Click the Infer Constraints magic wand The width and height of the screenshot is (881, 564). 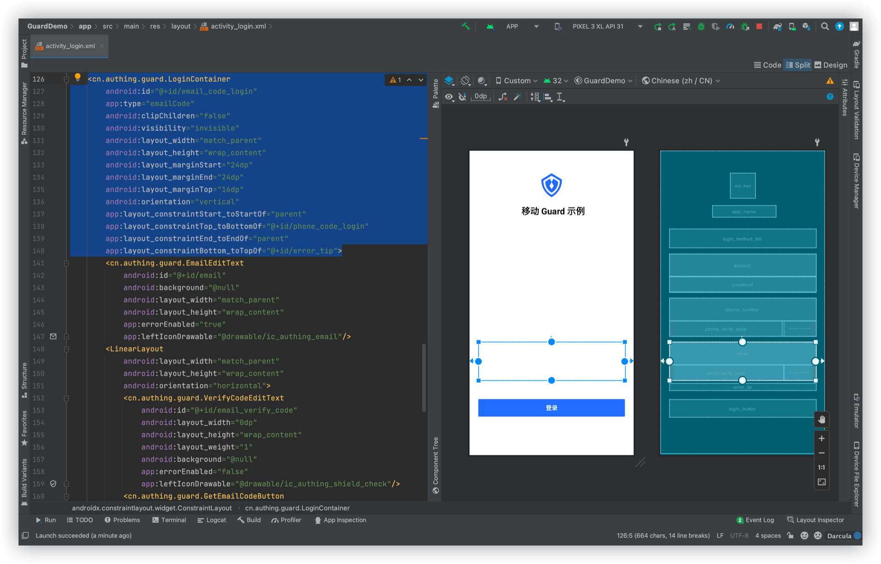518,97
